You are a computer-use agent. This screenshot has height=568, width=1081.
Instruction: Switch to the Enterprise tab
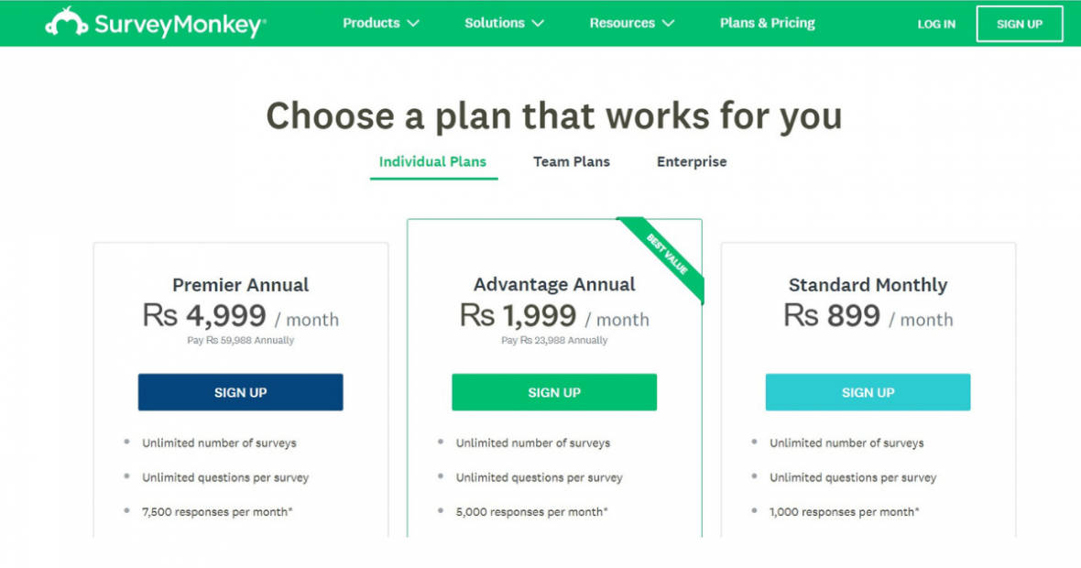tap(691, 161)
